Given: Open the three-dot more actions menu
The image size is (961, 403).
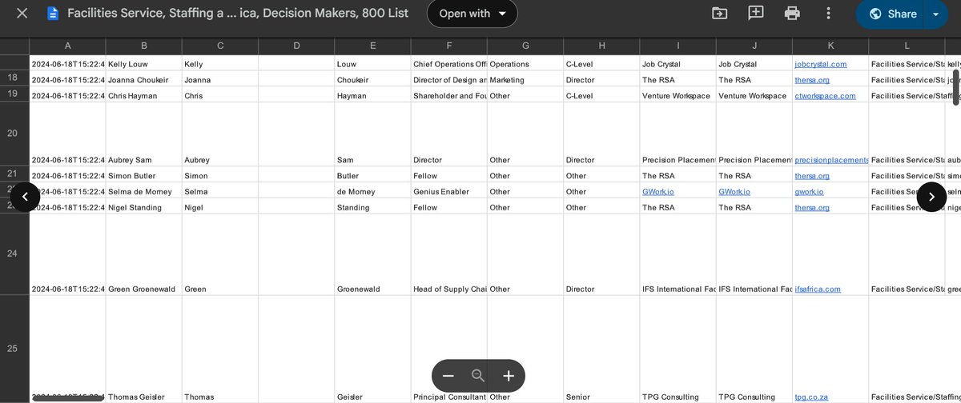Looking at the screenshot, I should 829,14.
